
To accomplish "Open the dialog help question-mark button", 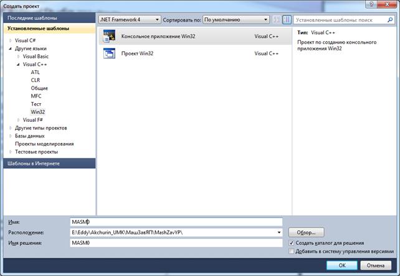I will [371, 4].
